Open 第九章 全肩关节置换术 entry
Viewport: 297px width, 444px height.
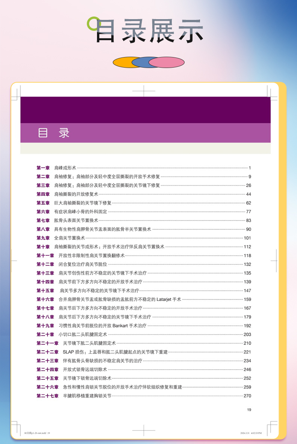tap(144, 238)
